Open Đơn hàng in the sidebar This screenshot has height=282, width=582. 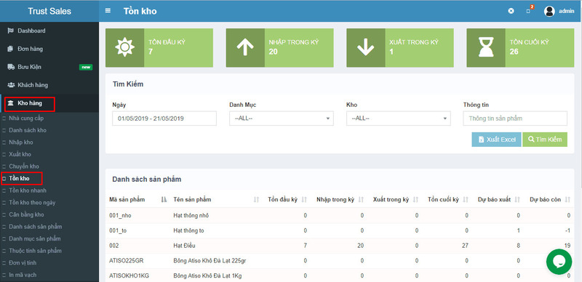(49, 49)
